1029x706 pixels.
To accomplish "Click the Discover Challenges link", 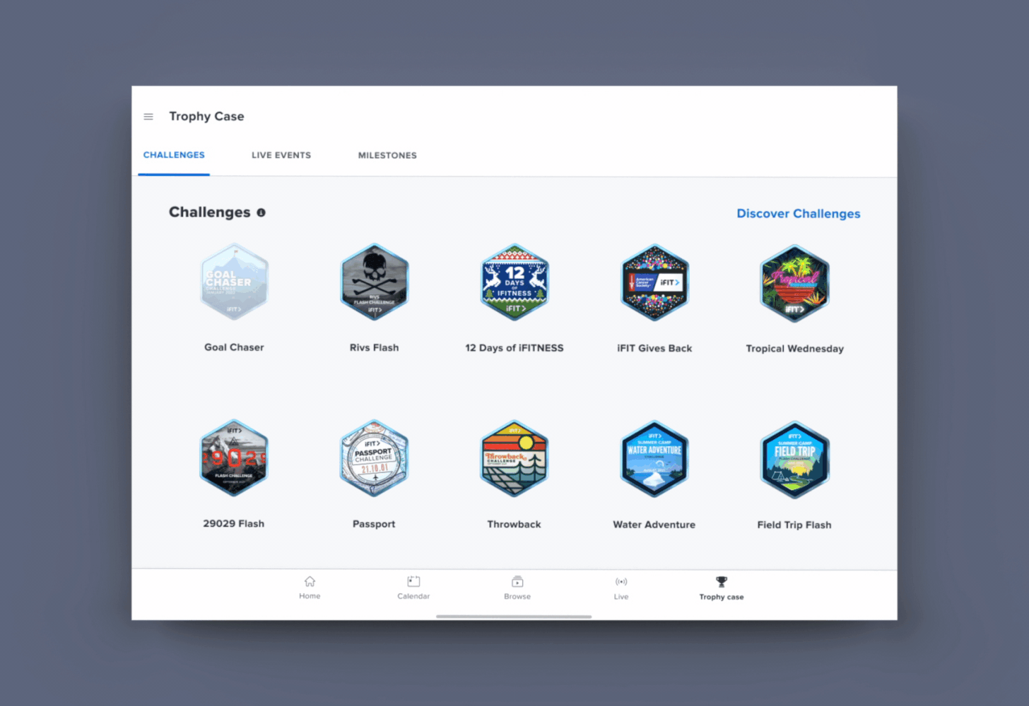I will coord(799,214).
